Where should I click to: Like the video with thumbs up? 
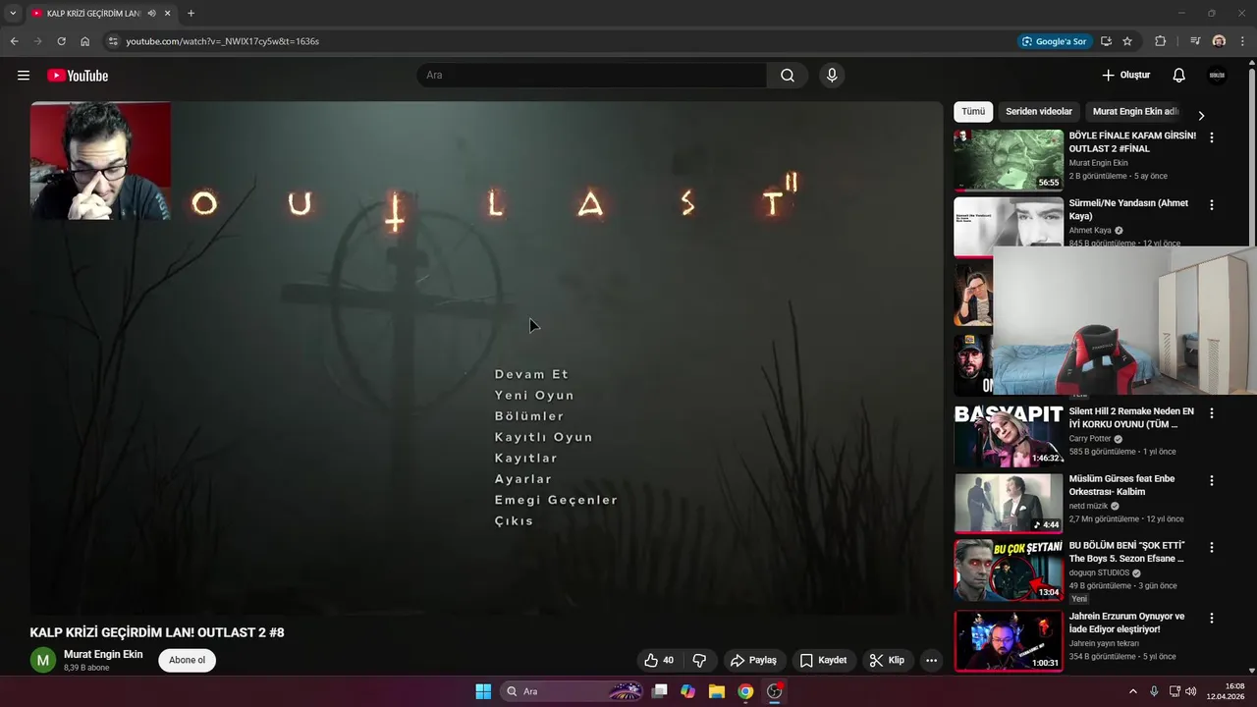pyautogui.click(x=659, y=660)
